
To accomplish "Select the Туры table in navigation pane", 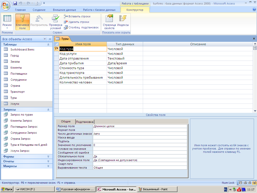I will (x=27, y=98).
